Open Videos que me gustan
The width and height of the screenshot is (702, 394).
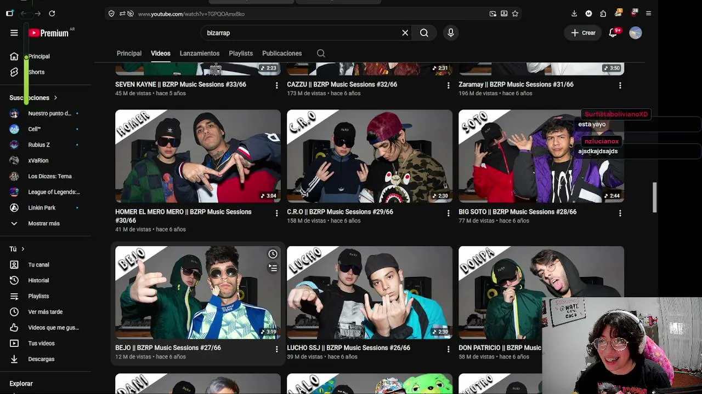coord(53,328)
